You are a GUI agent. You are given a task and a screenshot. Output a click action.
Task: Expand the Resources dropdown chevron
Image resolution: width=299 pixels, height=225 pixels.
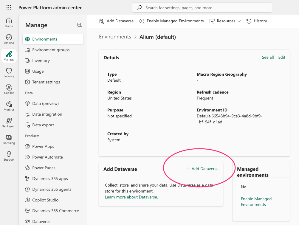(x=239, y=21)
